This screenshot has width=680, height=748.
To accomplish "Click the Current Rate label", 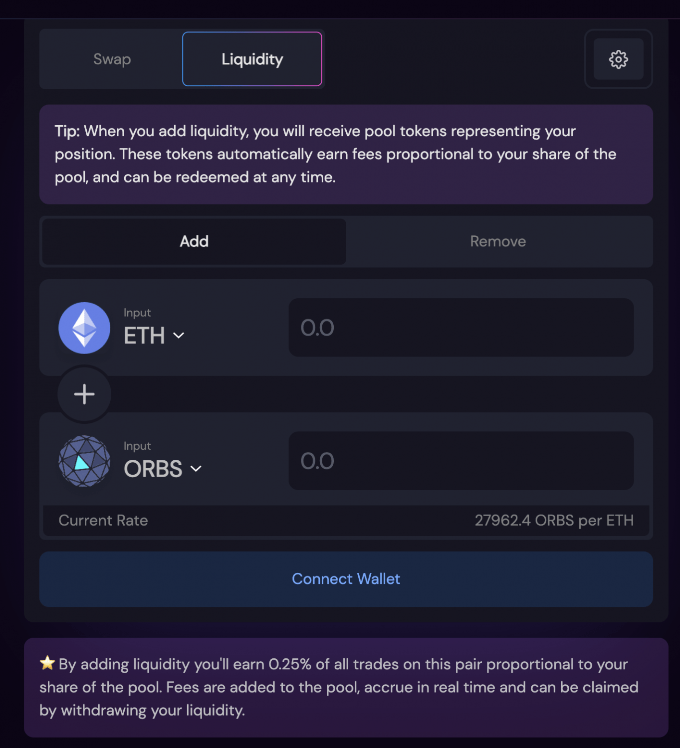I will click(x=103, y=521).
